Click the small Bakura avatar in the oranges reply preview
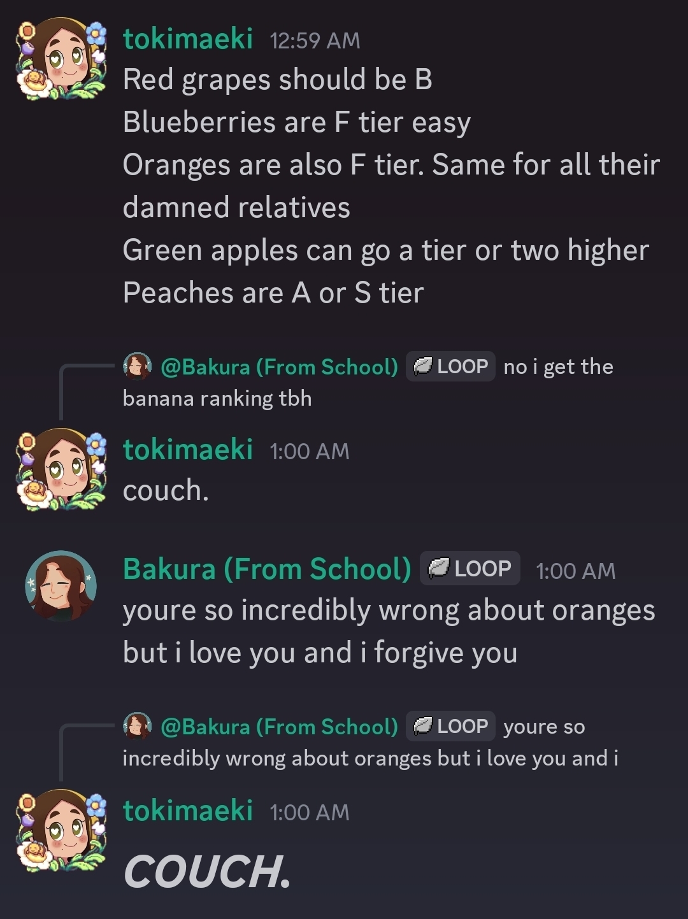 click(x=137, y=726)
